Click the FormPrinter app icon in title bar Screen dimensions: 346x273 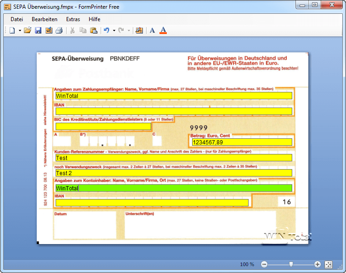[x=7, y=7]
